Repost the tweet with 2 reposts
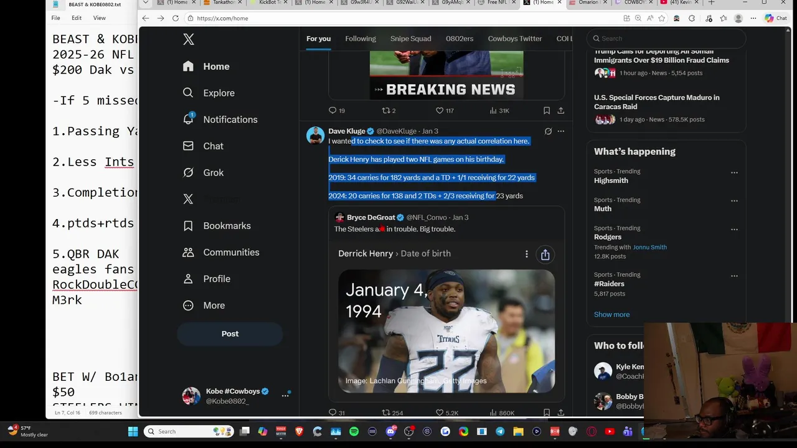The height and width of the screenshot is (448, 797). point(389,110)
